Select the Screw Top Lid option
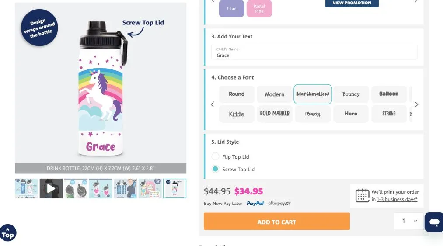Image resolution: width=443 pixels, height=246 pixels. 215,169
